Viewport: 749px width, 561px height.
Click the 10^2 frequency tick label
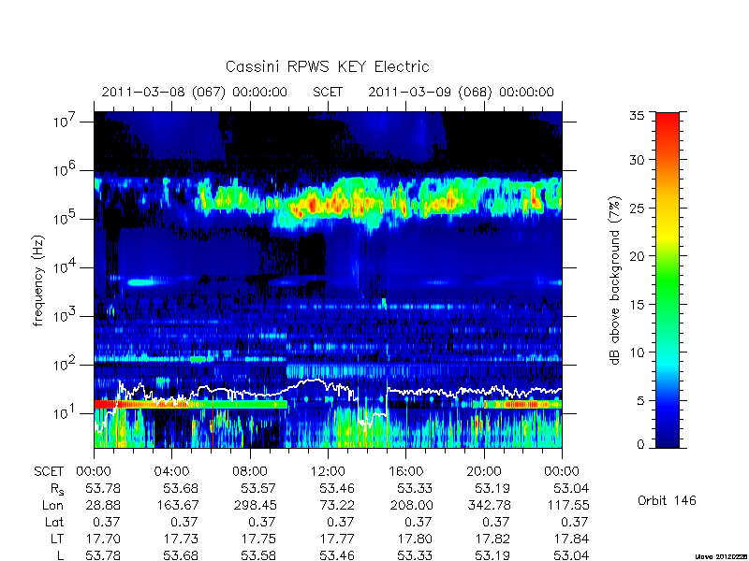click(x=66, y=365)
